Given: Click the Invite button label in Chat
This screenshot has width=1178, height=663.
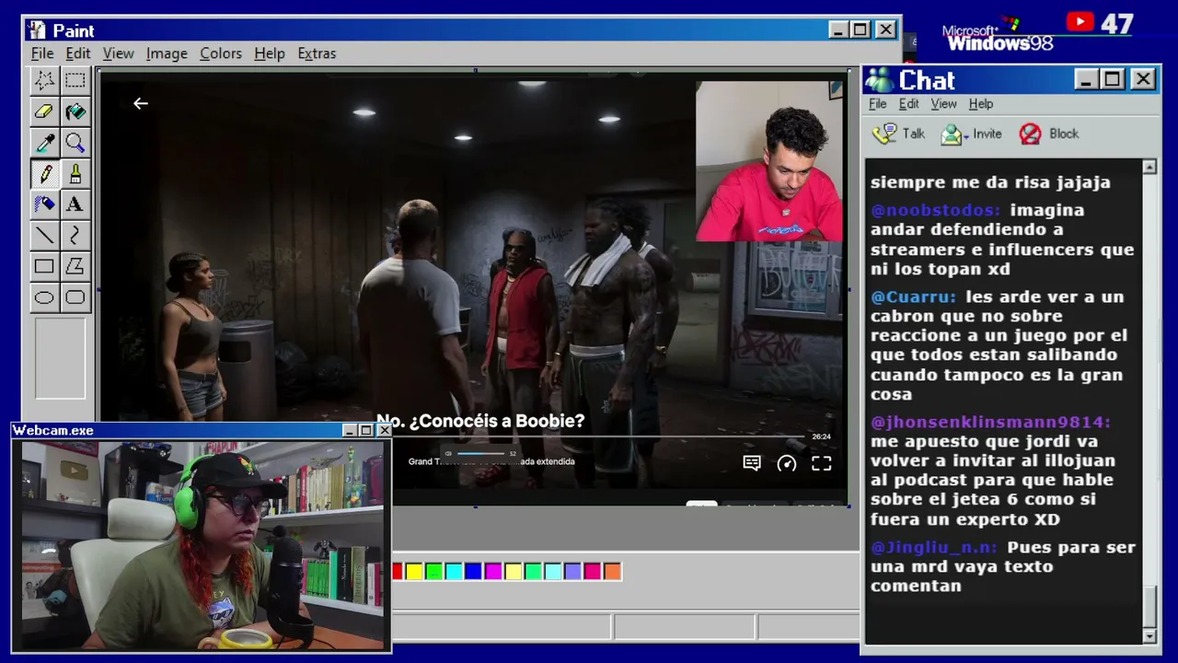Looking at the screenshot, I should click(987, 134).
